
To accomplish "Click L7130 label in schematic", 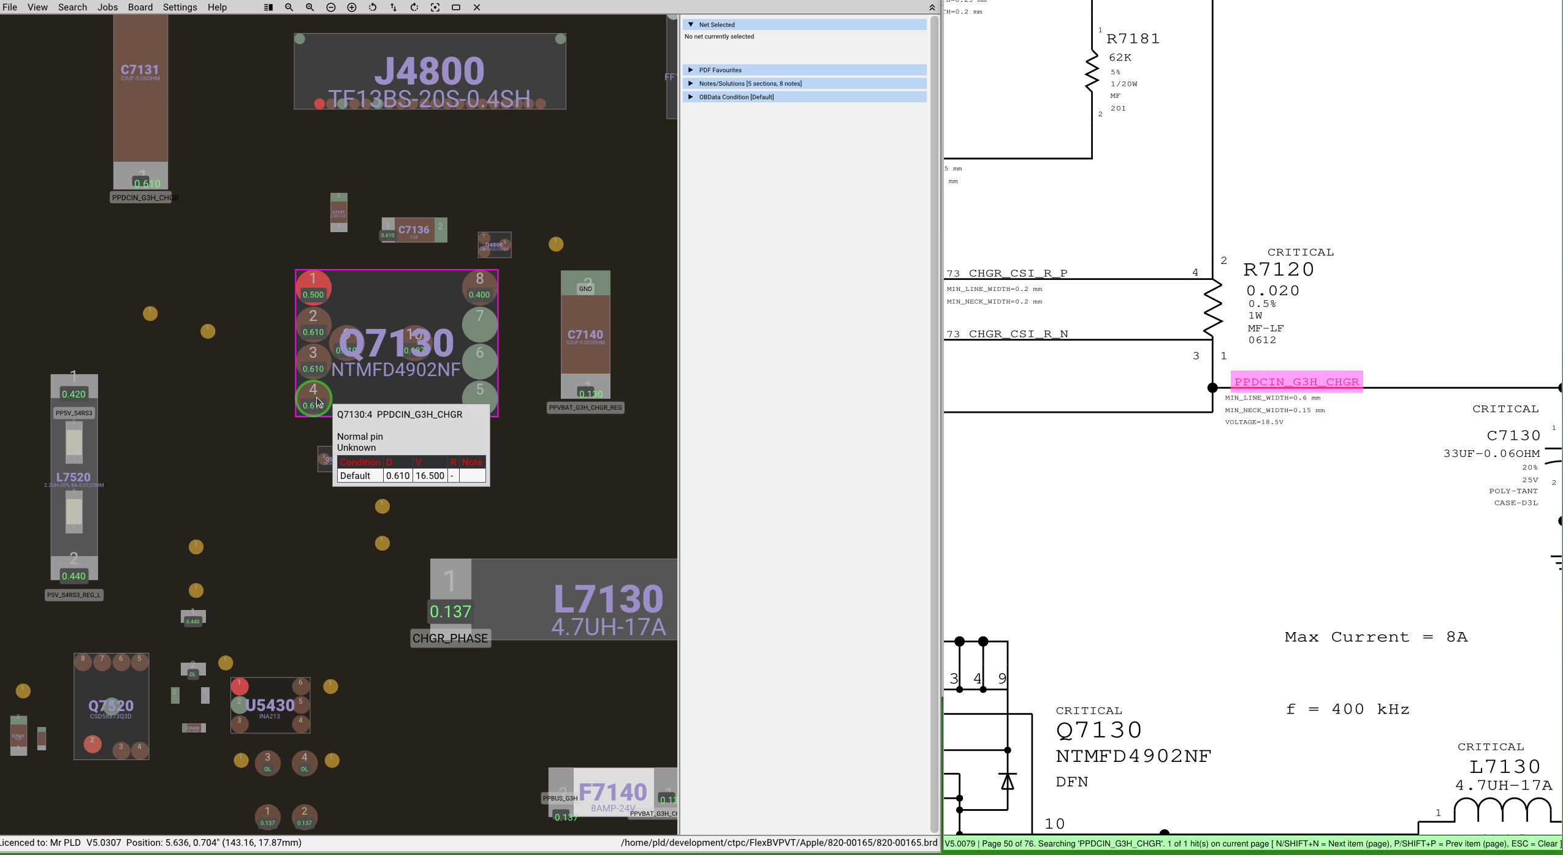I will [x=1505, y=767].
